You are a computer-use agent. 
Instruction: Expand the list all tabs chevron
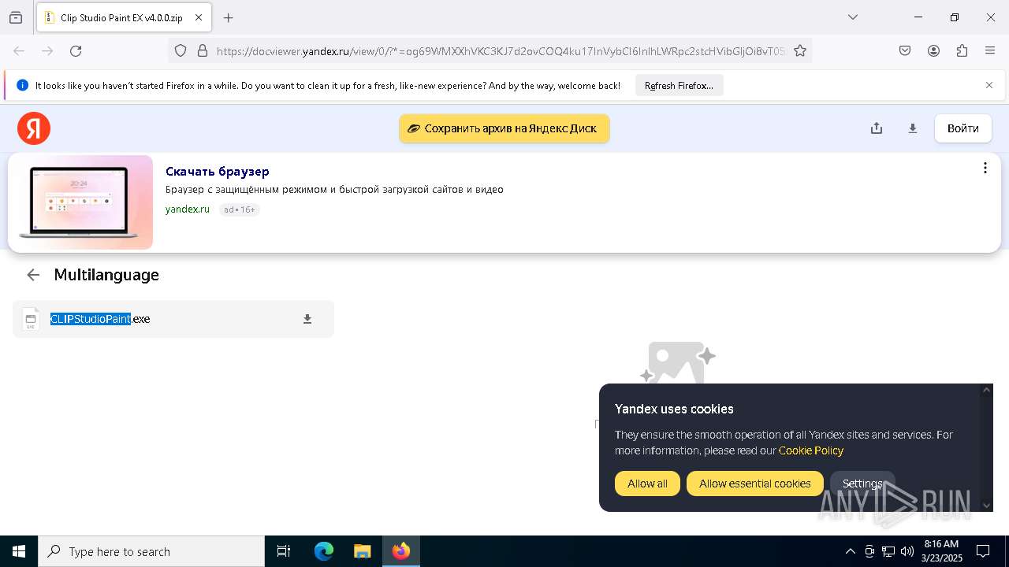point(853,17)
